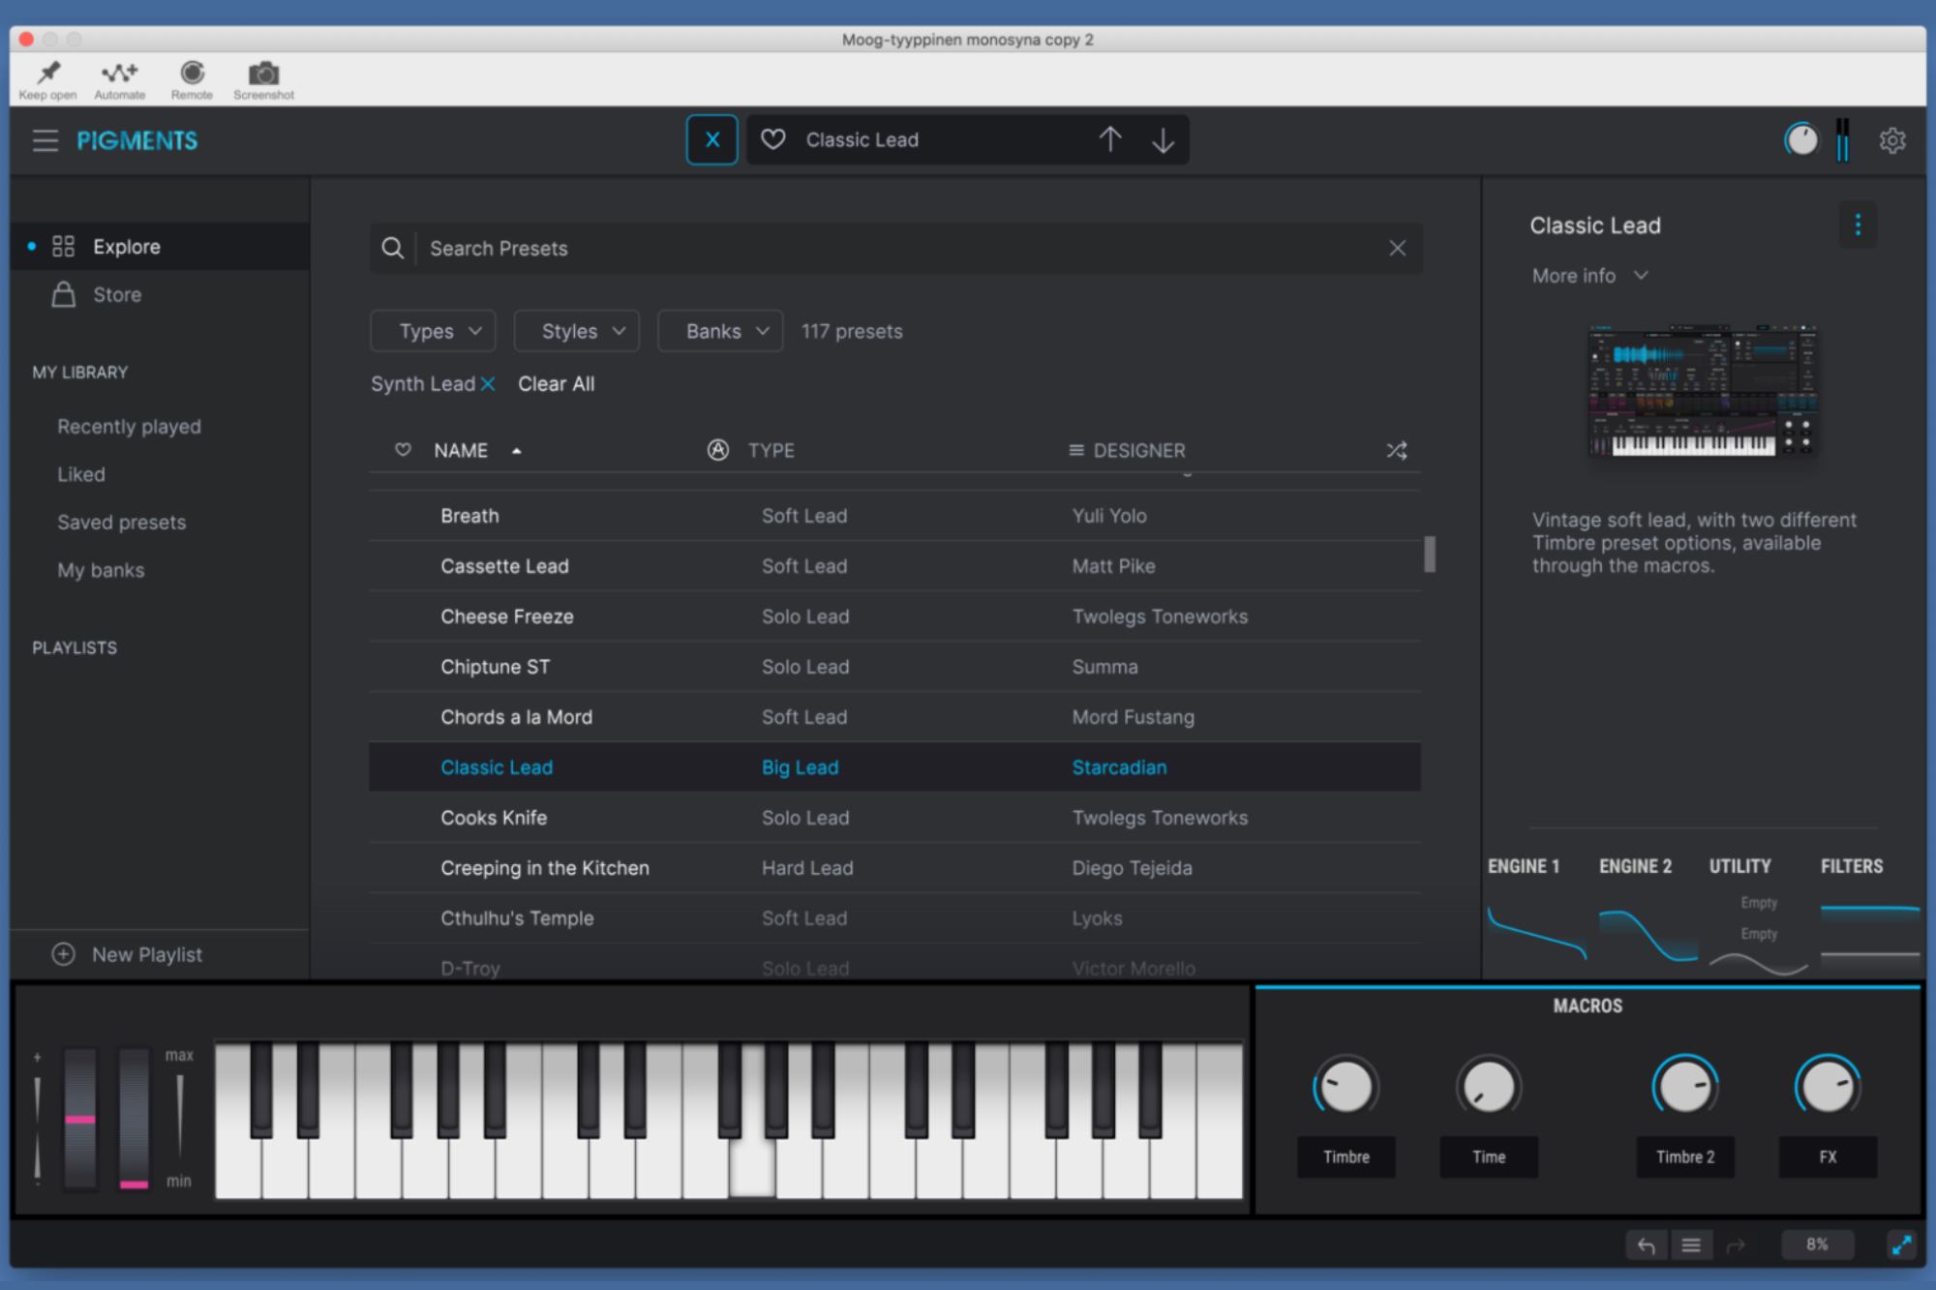Adjust the FX macro knob
This screenshot has width=1936, height=1290.
(1827, 1086)
